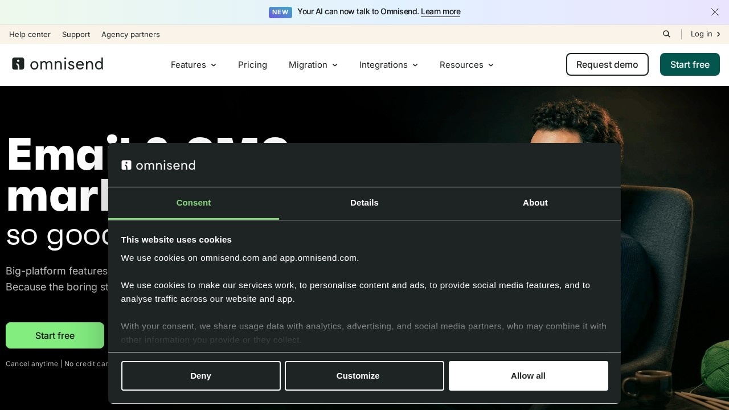Open the Omnisend logo homepage link
This screenshot has height=410, width=729.
point(58,64)
